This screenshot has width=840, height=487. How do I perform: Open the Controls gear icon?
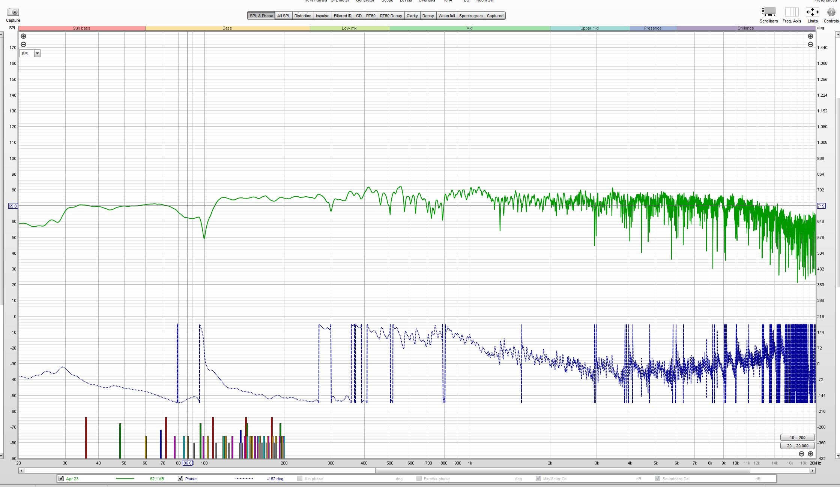[x=831, y=12]
